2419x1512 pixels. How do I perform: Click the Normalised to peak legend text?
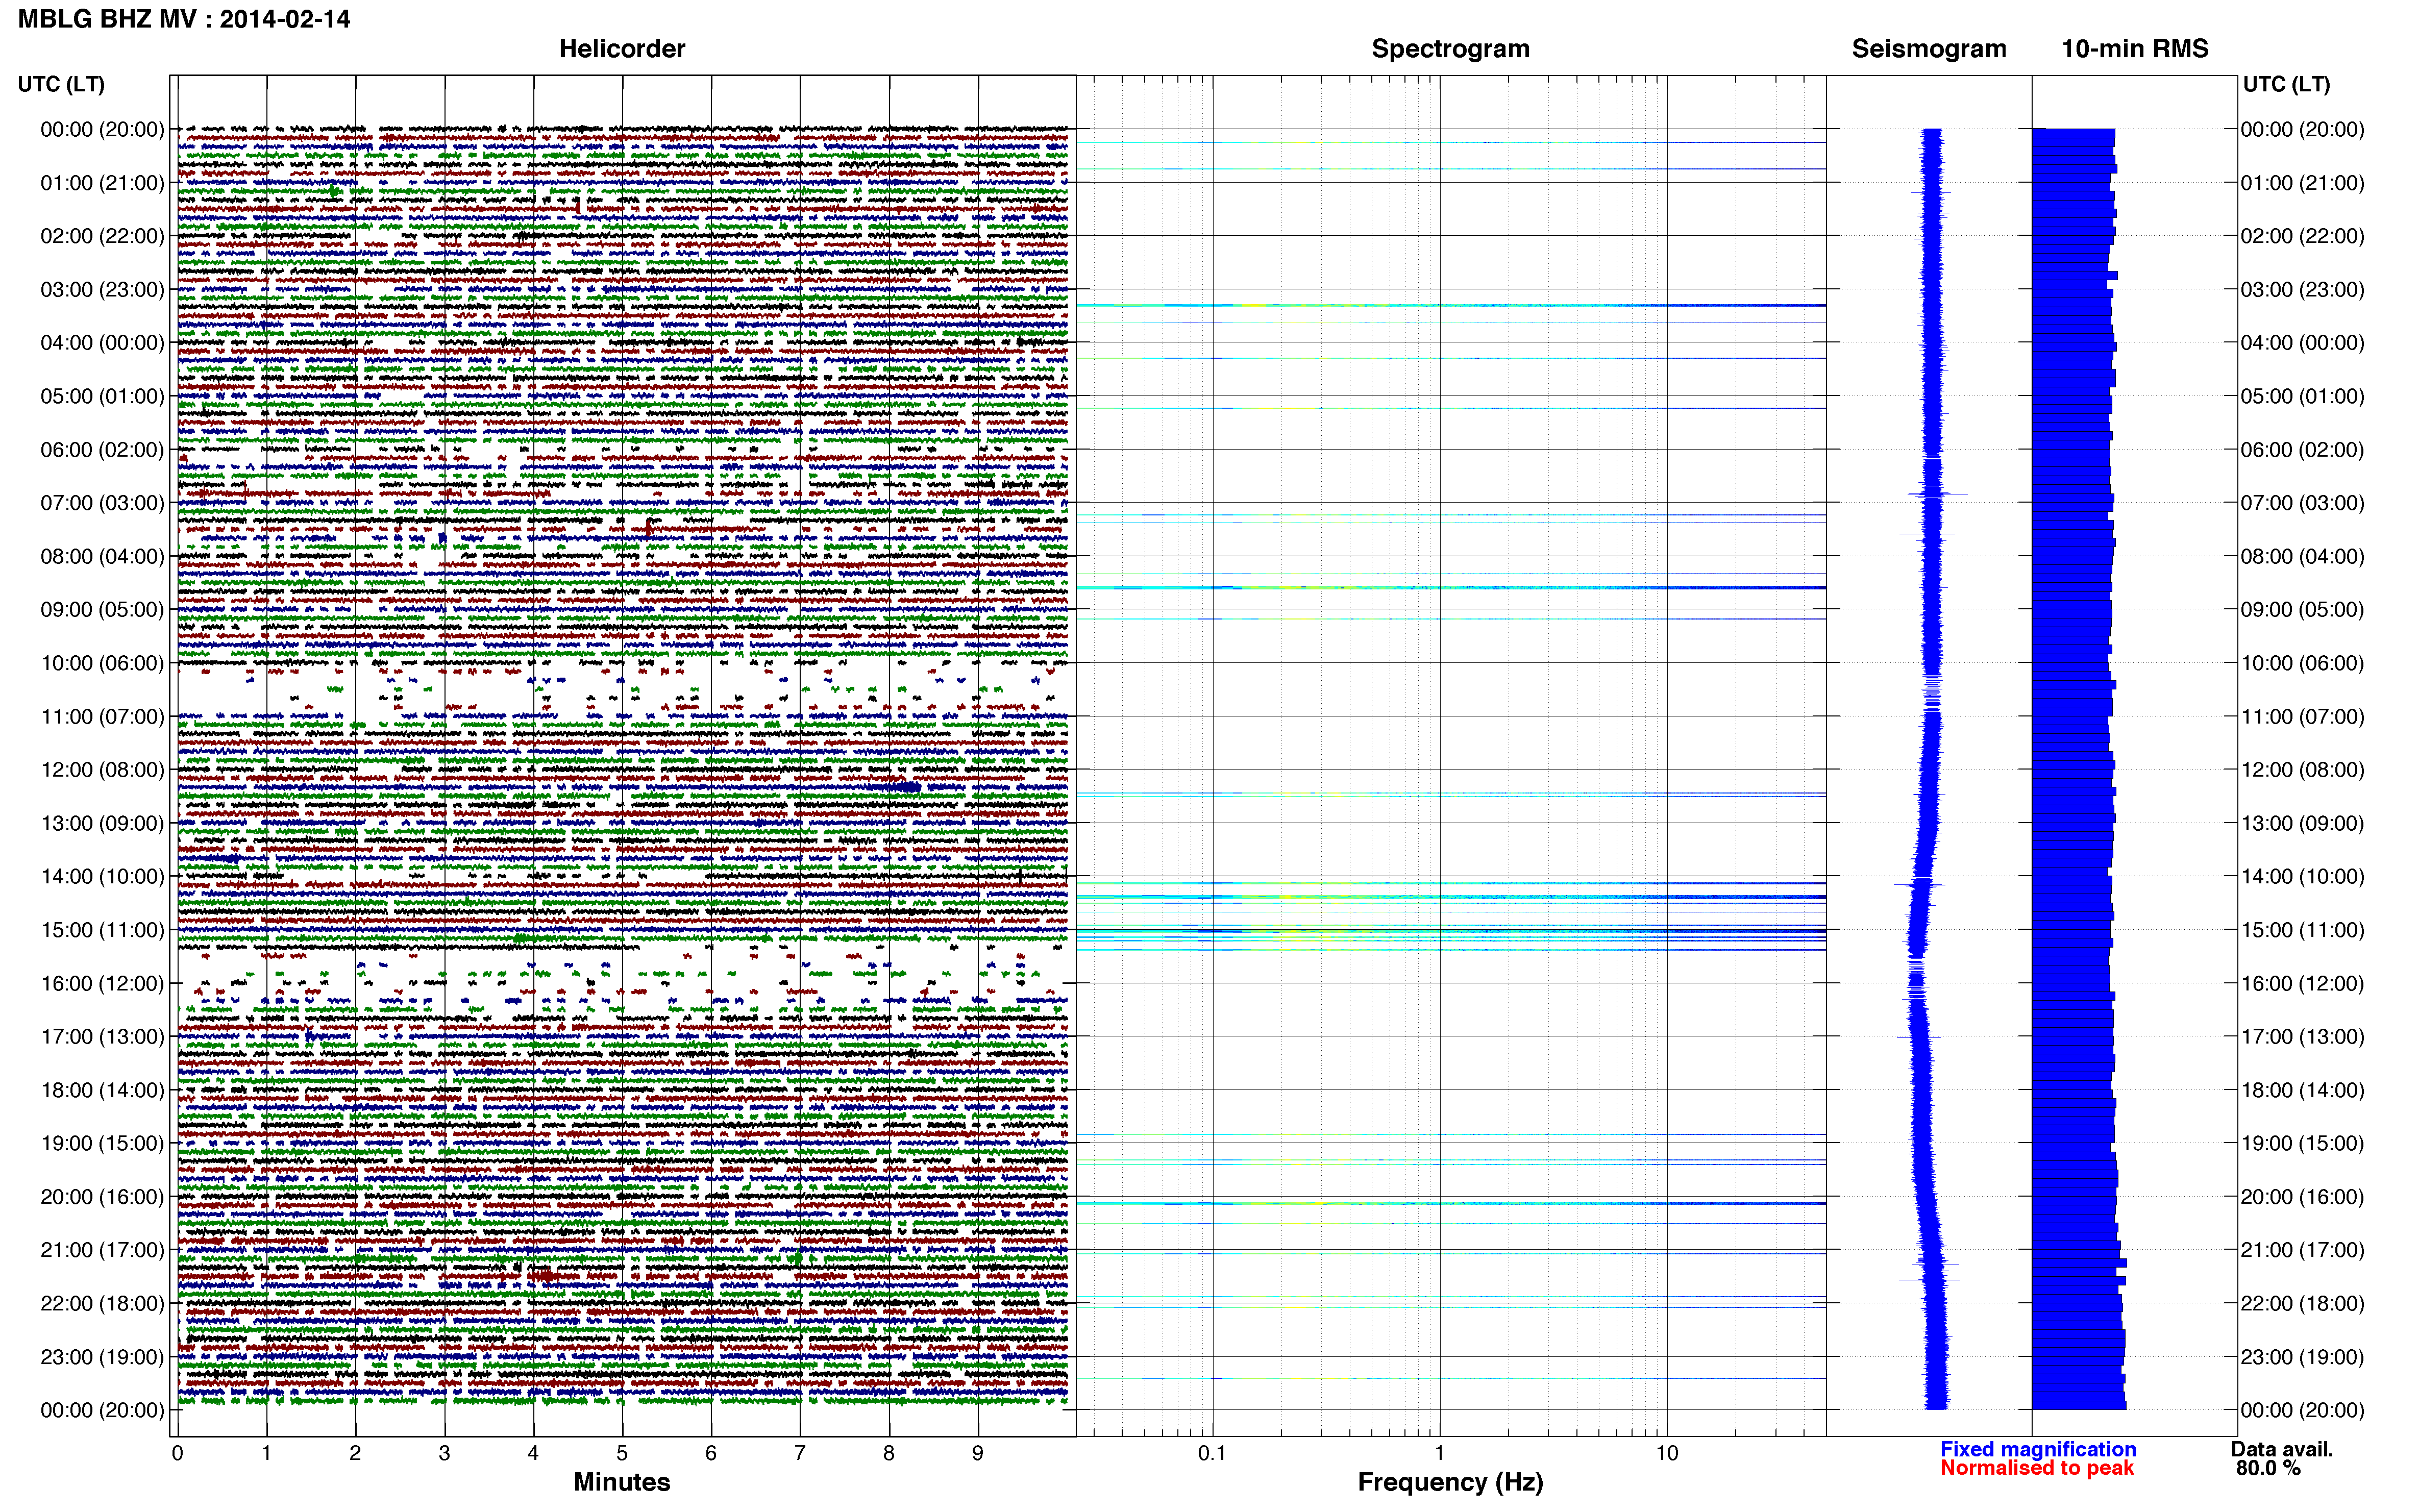[x=2037, y=1468]
